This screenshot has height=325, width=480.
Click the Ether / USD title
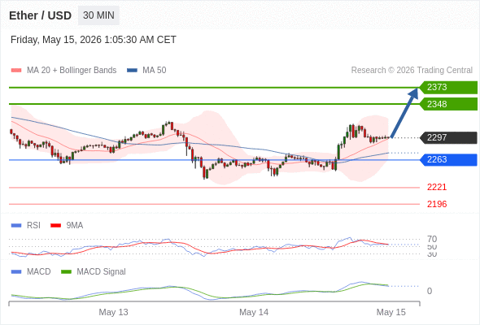(x=40, y=15)
